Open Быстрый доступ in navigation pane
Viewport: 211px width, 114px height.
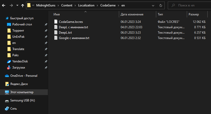22,18
